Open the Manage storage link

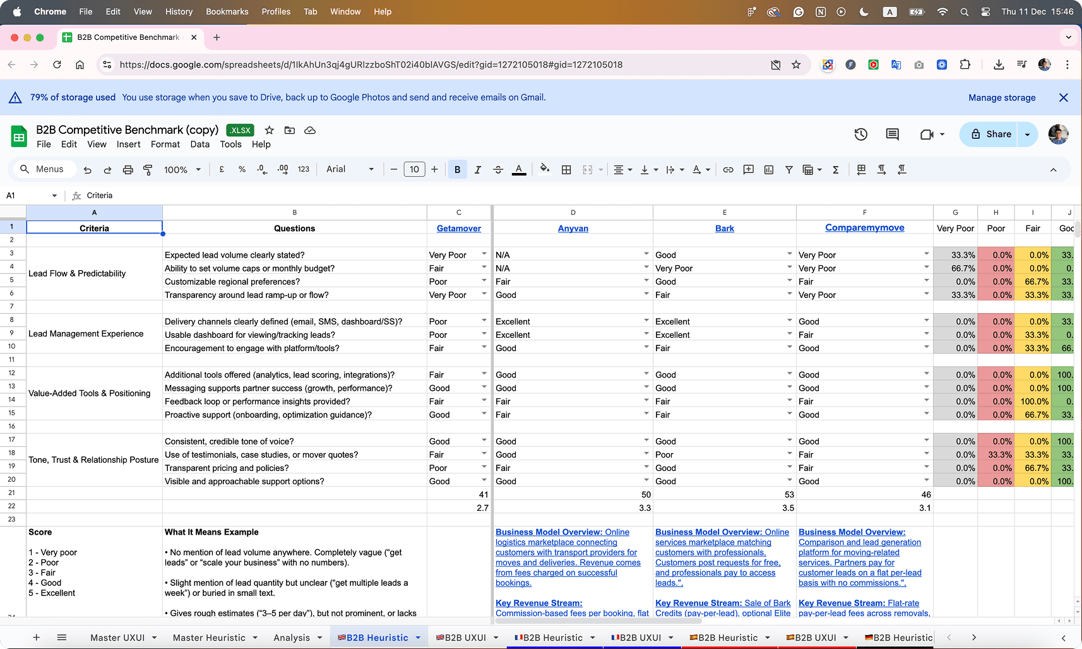click(1002, 98)
